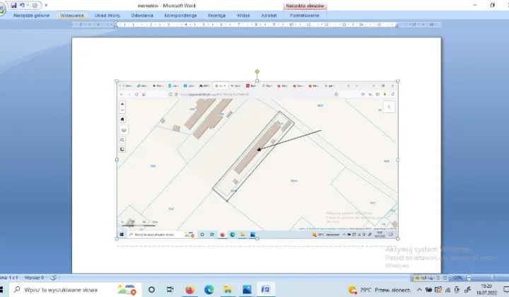Select Print Layout view icon
The image size is (509, 297).
click(417, 277)
